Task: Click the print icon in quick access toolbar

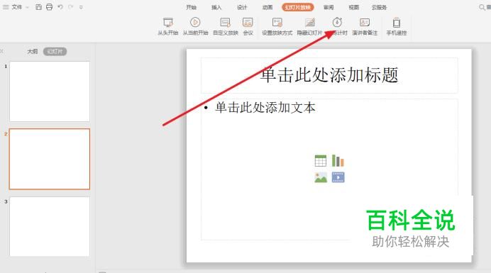Action: point(49,7)
